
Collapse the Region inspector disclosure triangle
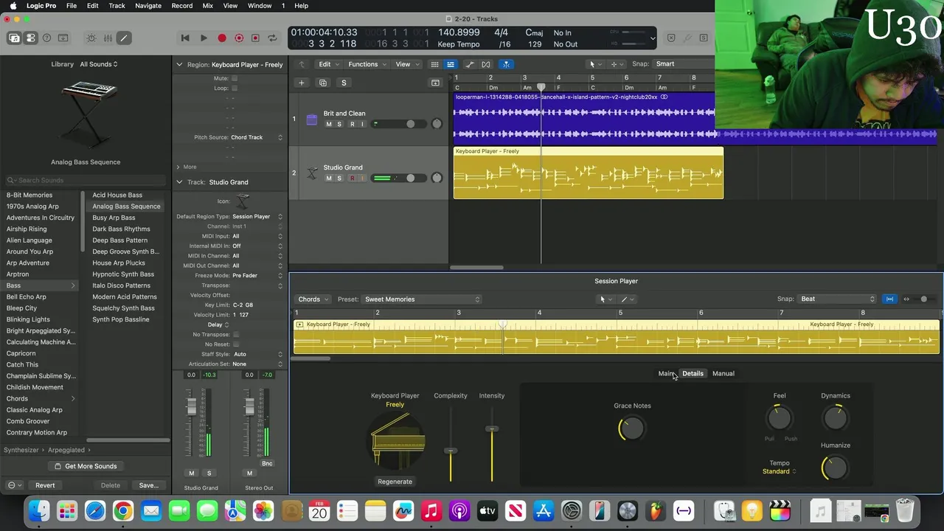pos(179,65)
